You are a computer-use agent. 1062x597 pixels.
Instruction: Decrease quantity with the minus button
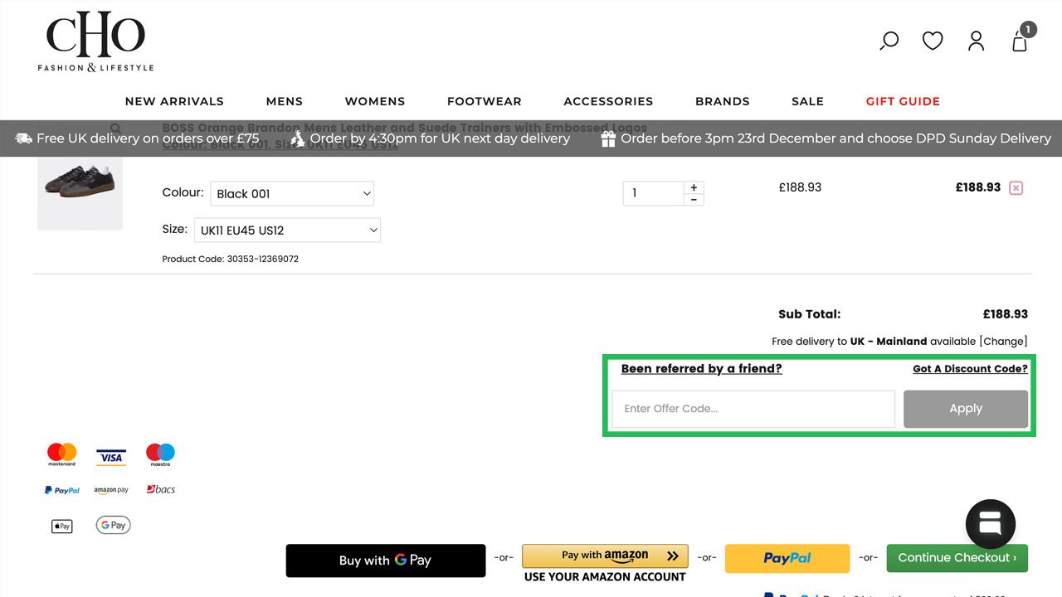(694, 199)
